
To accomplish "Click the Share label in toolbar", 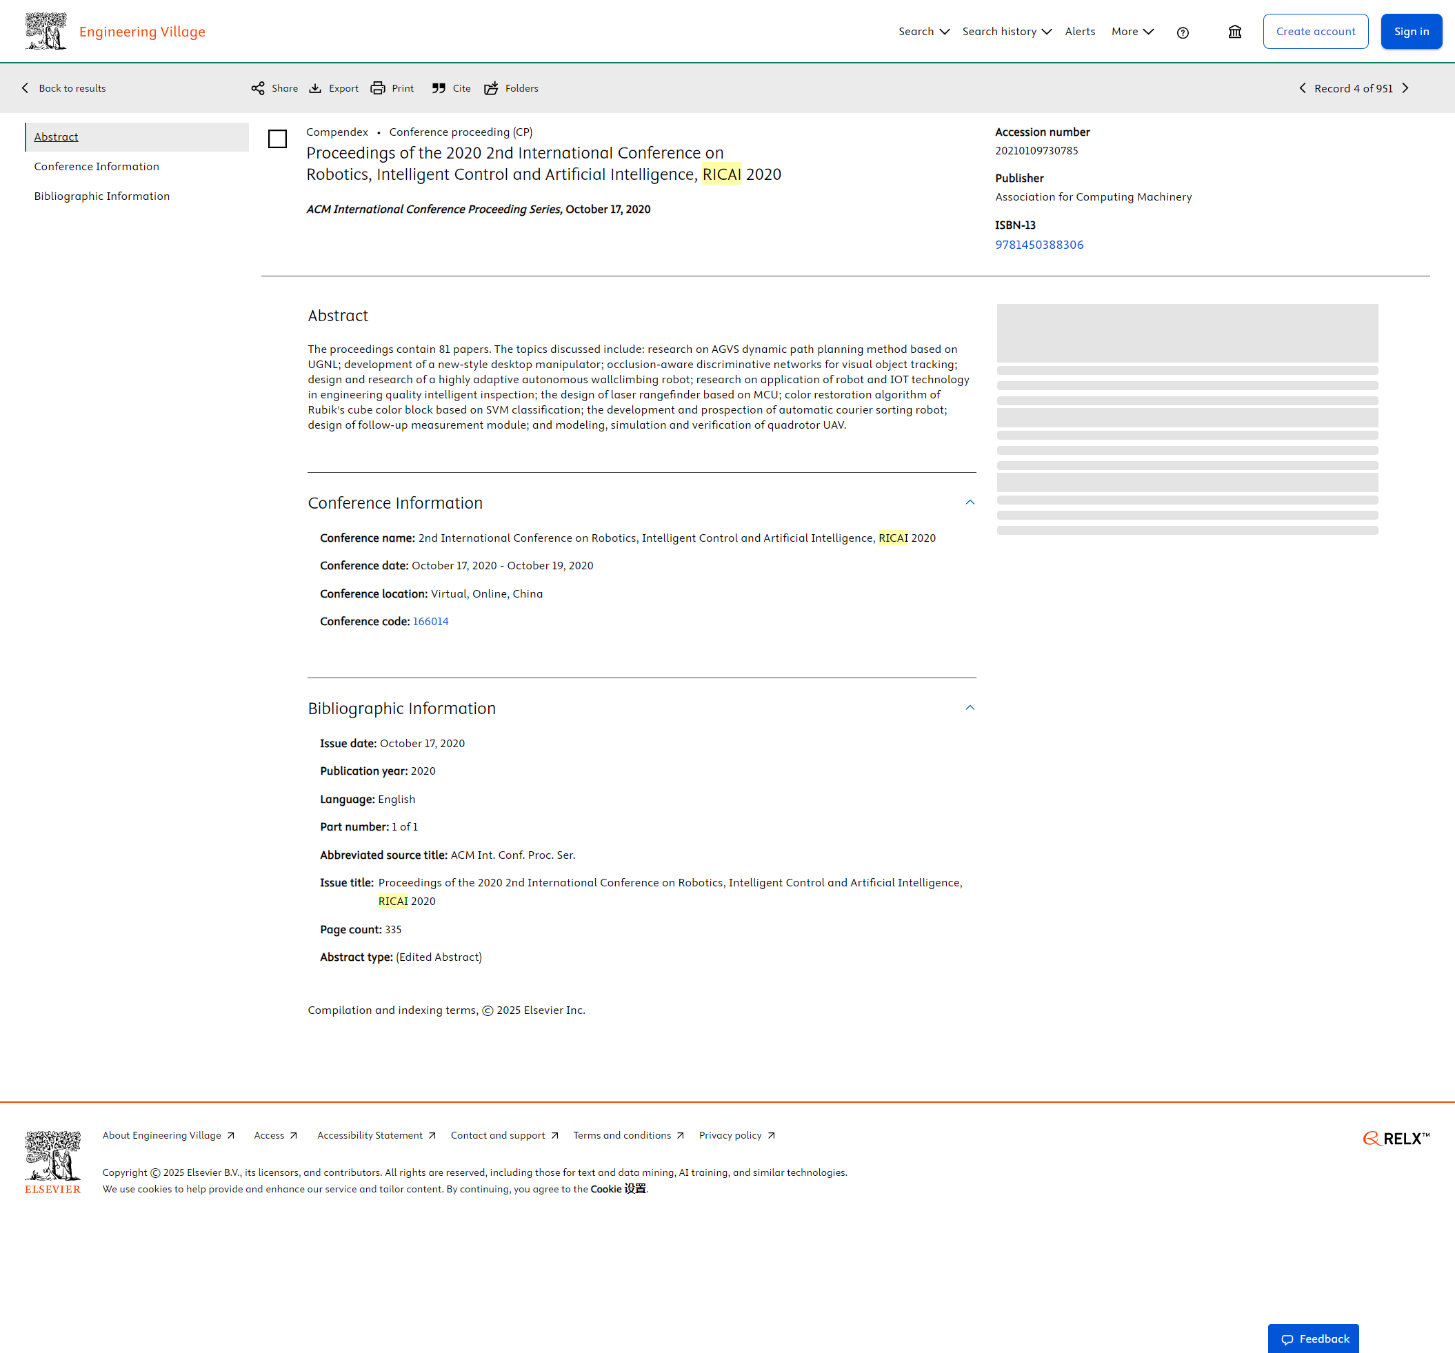I will (285, 88).
